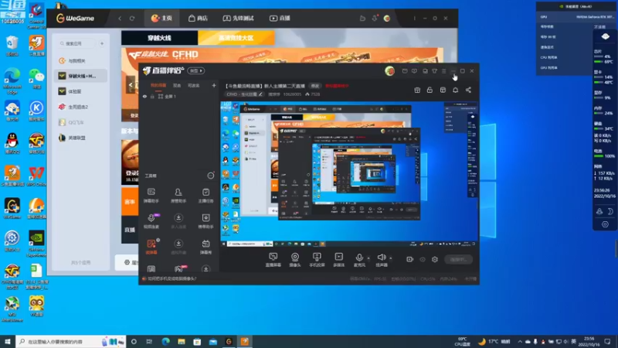Open 主播任务 tool
618x348 pixels.
(x=205, y=196)
